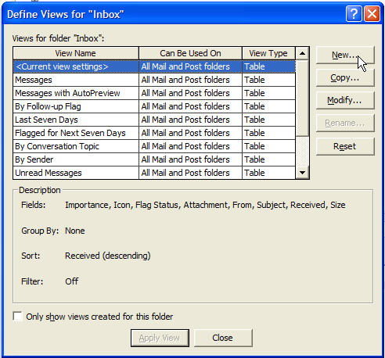Click the Reset button
Viewport: 385px width, 358px height.
pos(345,146)
